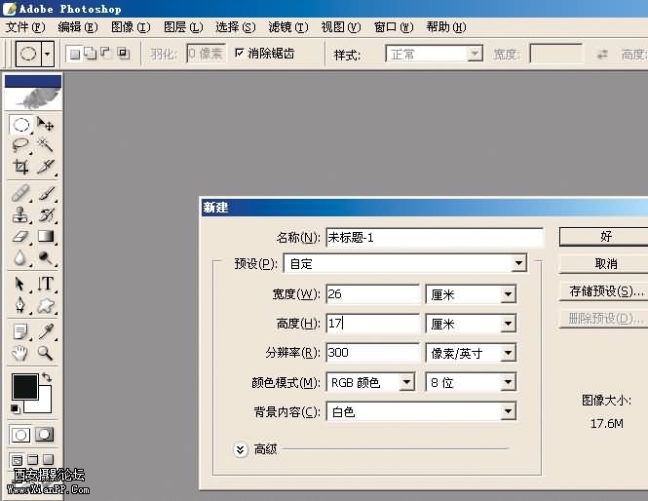648x501 pixels.
Task: Open the Window (窗口) menu
Action: (x=394, y=27)
